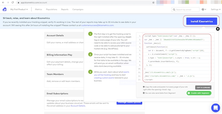Click the Team Members heading
The height and width of the screenshot is (114, 222).
pyautogui.click(x=55, y=74)
